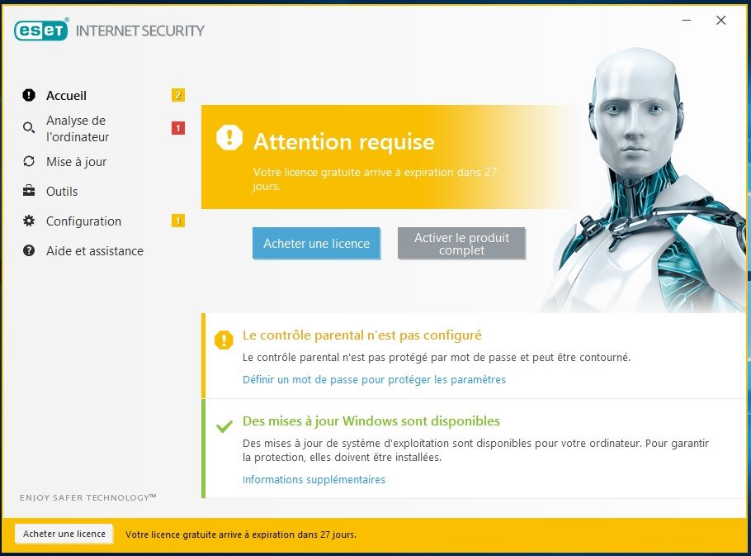751x556 pixels.
Task: Click the Accueil exclamation icon
Action: [x=29, y=95]
